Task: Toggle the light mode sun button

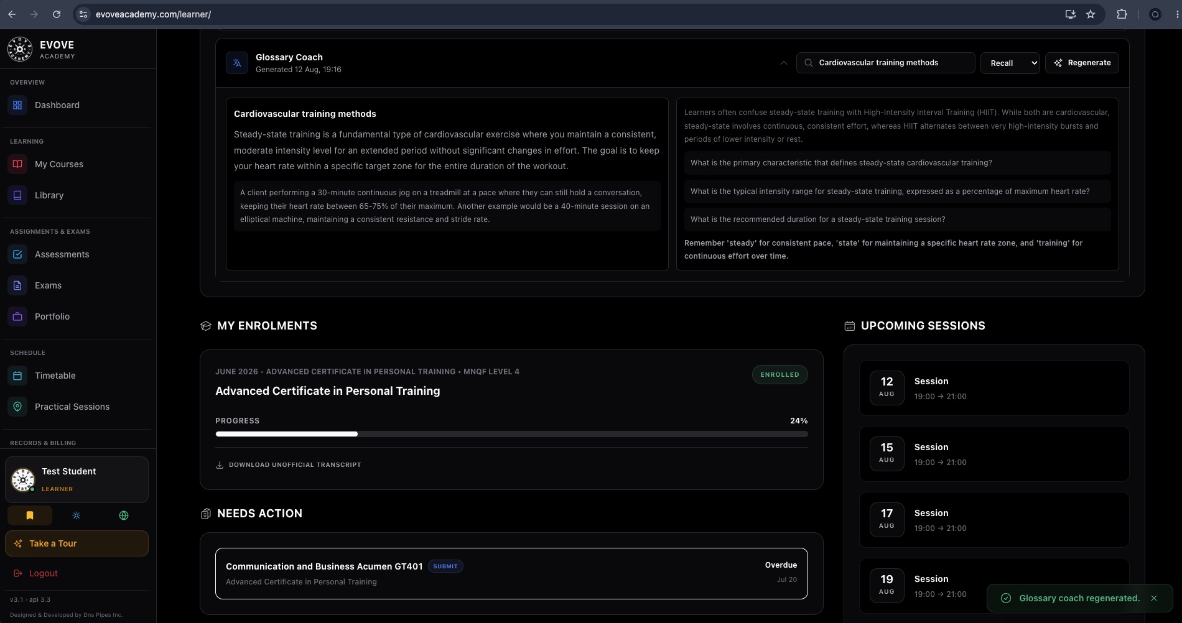Action: [x=77, y=515]
